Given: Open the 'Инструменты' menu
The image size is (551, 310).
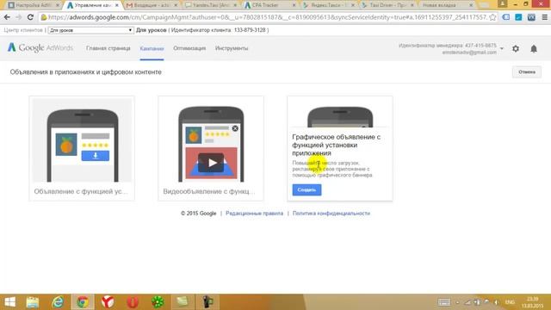Looking at the screenshot, I should 232,48.
